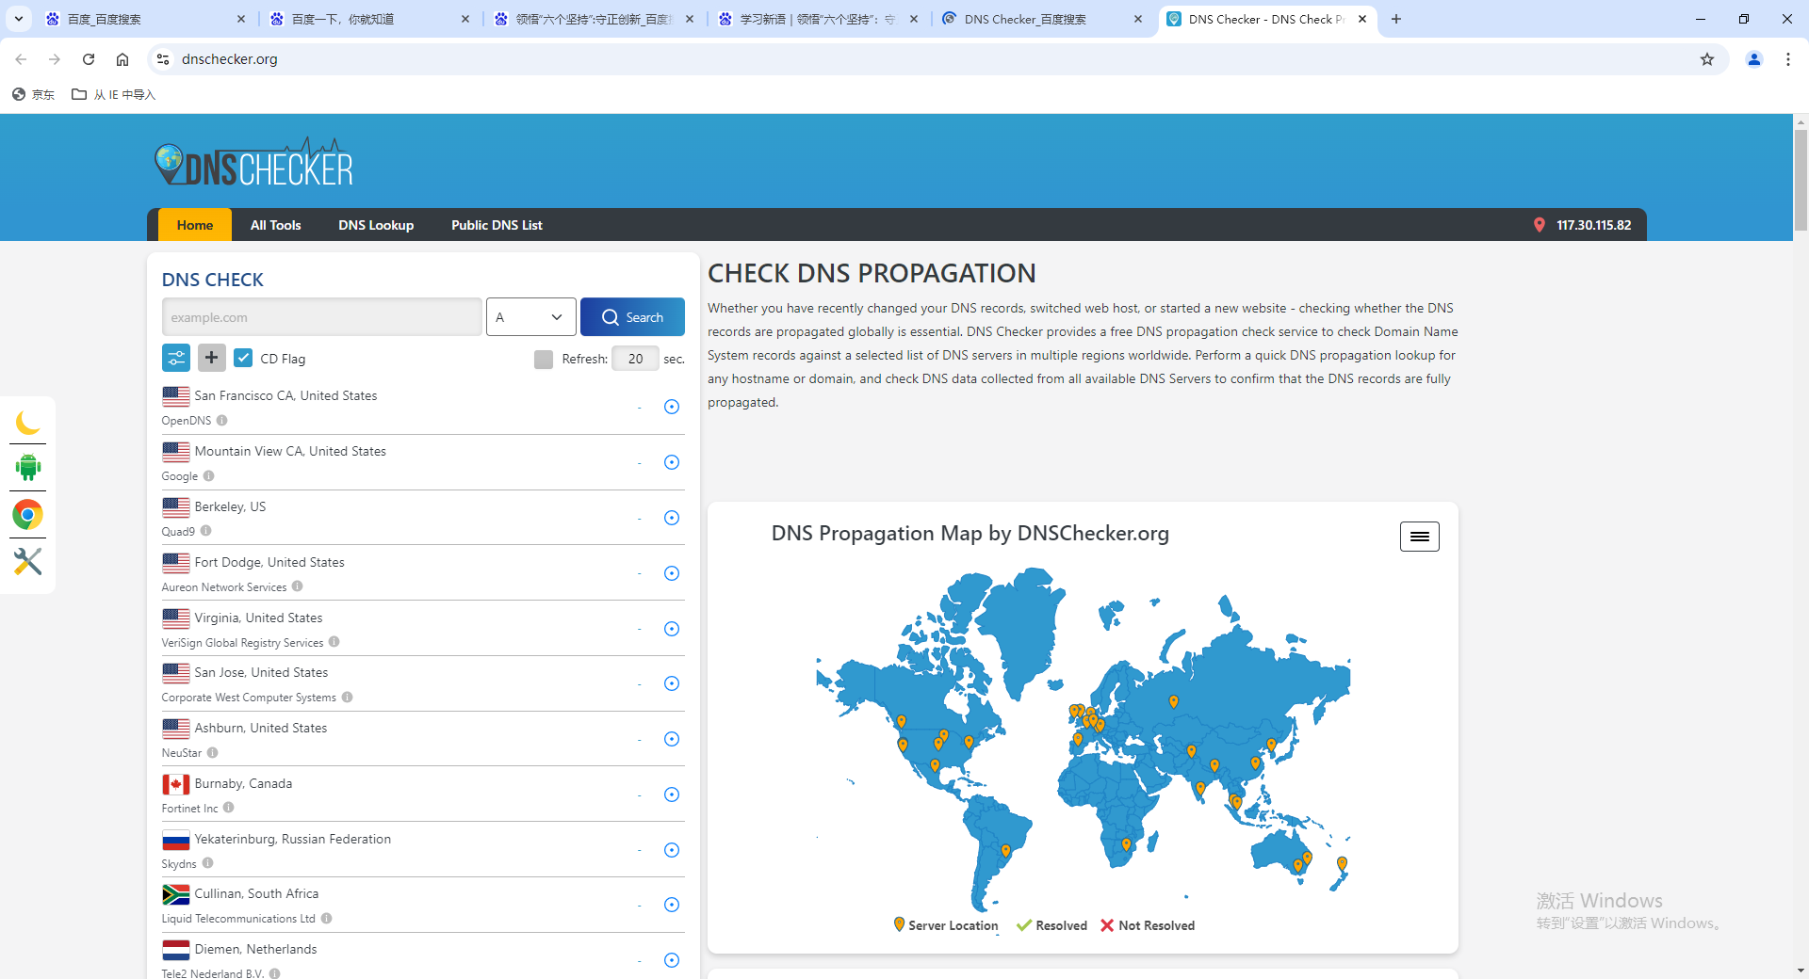Viewport: 1809px width, 979px height.
Task: Toggle Not Resolved legend item on map
Action: [x=1148, y=925]
